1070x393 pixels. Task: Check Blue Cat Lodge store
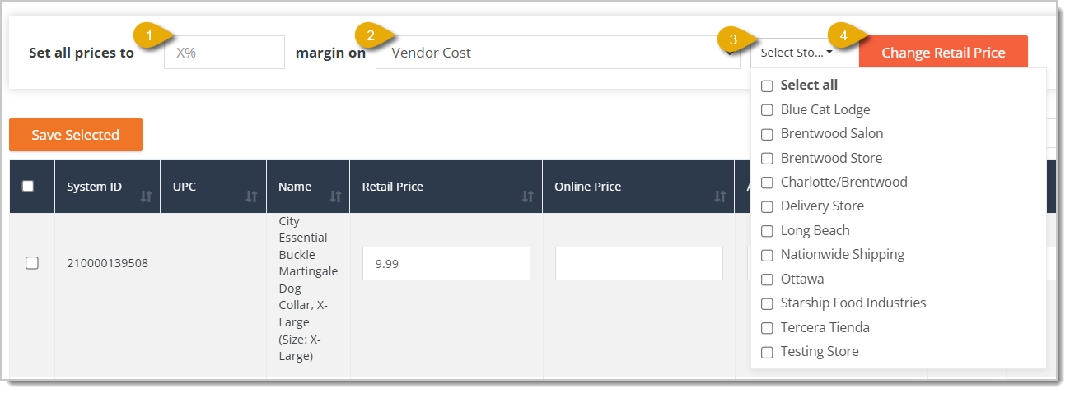[x=767, y=109]
